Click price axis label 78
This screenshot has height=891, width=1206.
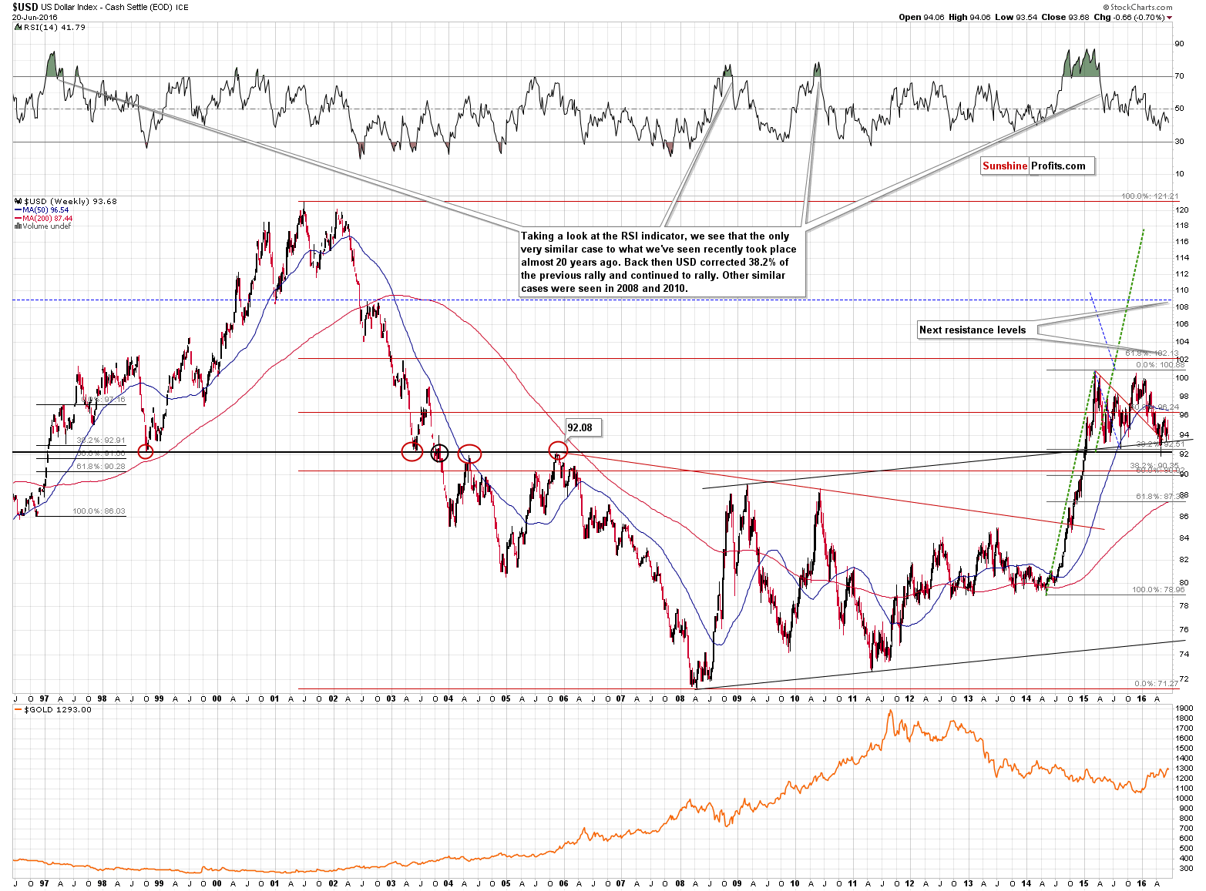click(x=1184, y=606)
